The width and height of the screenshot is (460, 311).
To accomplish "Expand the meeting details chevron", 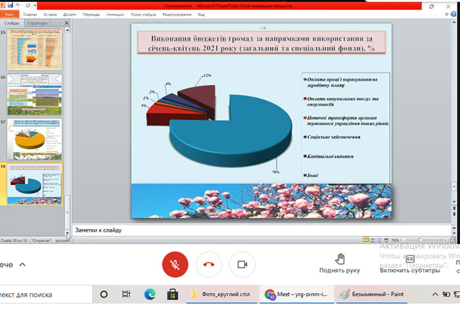I will pyautogui.click(x=22, y=264).
